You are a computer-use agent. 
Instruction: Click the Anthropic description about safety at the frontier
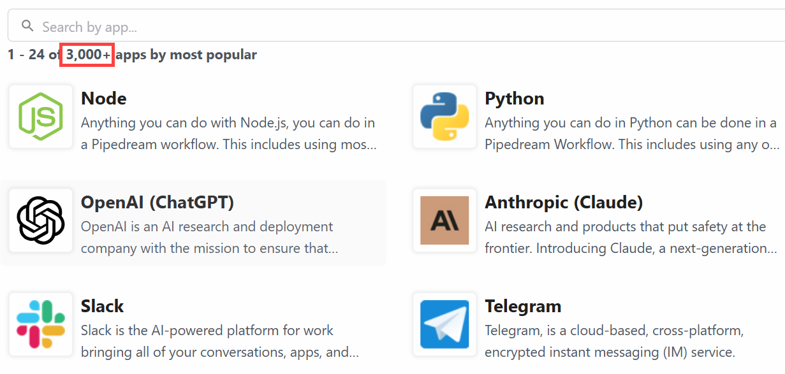click(x=631, y=237)
